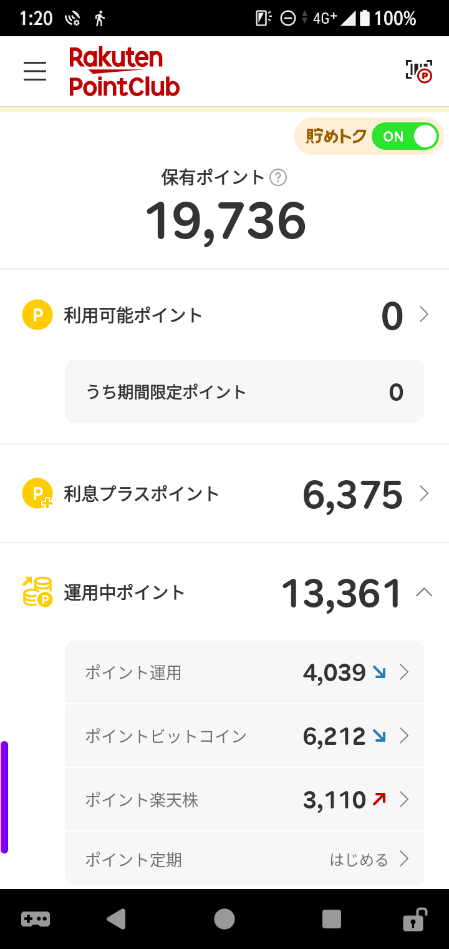Tap the unlock padlock icon in navigation bar
The width and height of the screenshot is (449, 949).
click(x=414, y=919)
